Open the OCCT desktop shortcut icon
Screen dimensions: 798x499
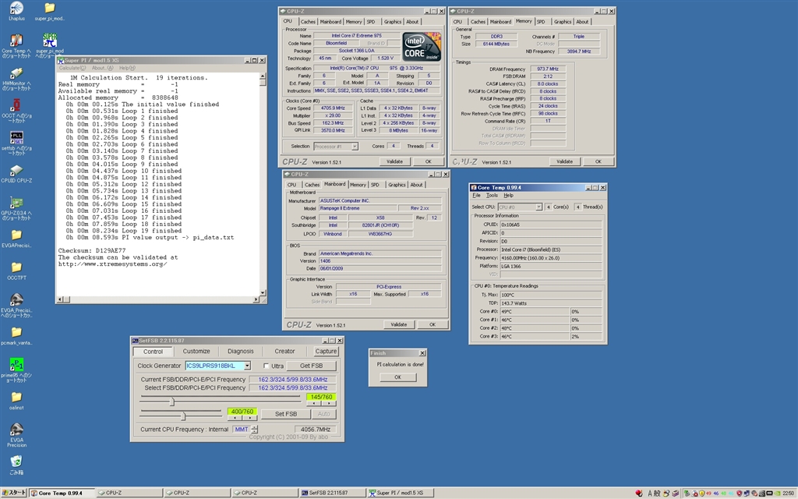coord(16,106)
